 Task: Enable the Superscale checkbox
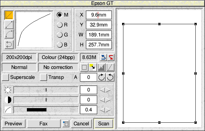click(5, 77)
